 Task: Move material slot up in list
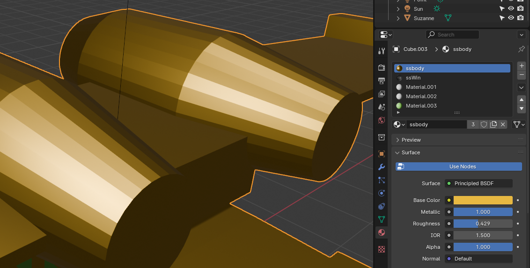[x=522, y=100]
